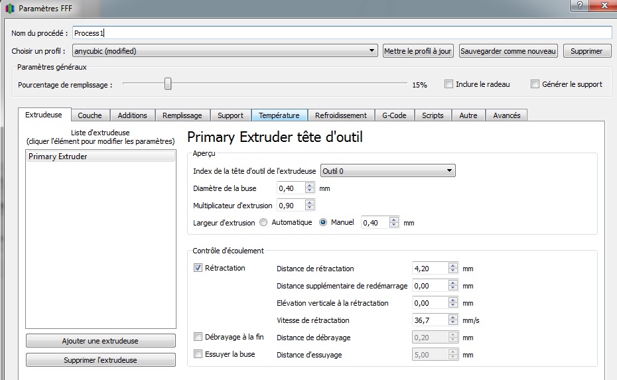Decrease Multiplicateur d'extrusion with down arrow
Viewport: 617px width, 380px height.
pyautogui.click(x=310, y=208)
